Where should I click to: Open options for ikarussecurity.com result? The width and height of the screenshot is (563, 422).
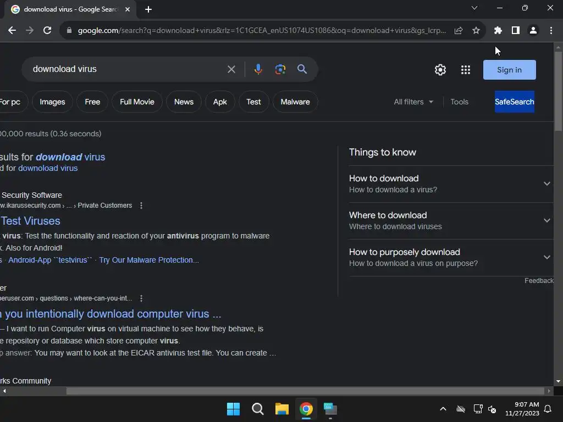coord(141,206)
